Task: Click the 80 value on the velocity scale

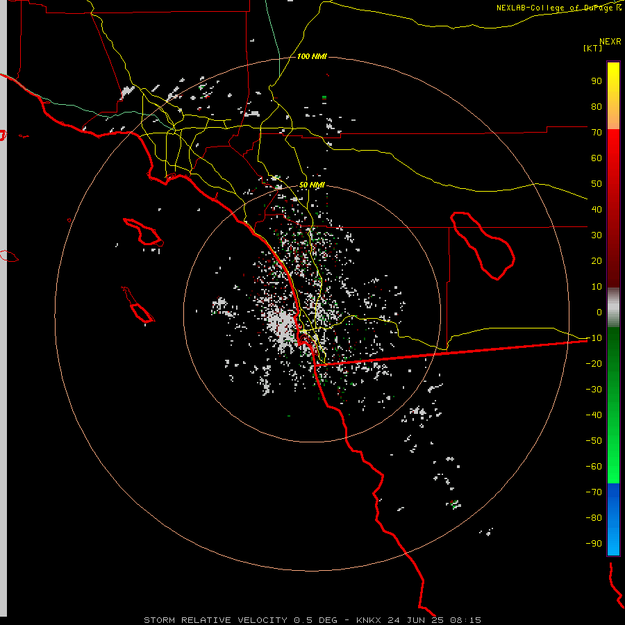Action: pos(597,107)
